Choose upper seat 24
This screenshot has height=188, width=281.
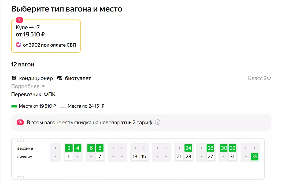click(x=188, y=148)
